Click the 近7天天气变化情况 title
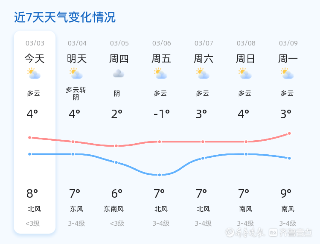Image resolution: width=320 pixels, height=244 pixels. [x=65, y=17]
